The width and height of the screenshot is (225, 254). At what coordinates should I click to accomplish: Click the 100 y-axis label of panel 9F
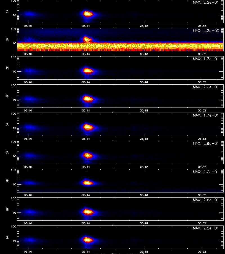coord(13,226)
